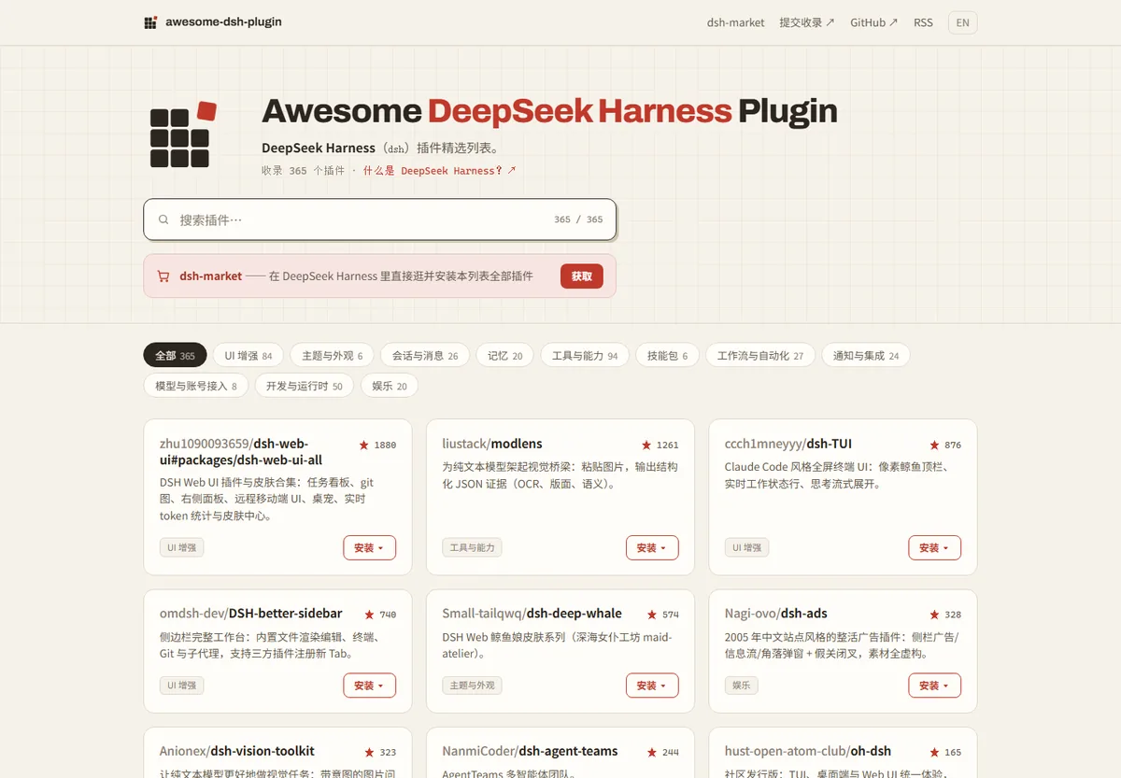Filter by 主题与外观 category
The height and width of the screenshot is (778, 1121).
pos(332,356)
